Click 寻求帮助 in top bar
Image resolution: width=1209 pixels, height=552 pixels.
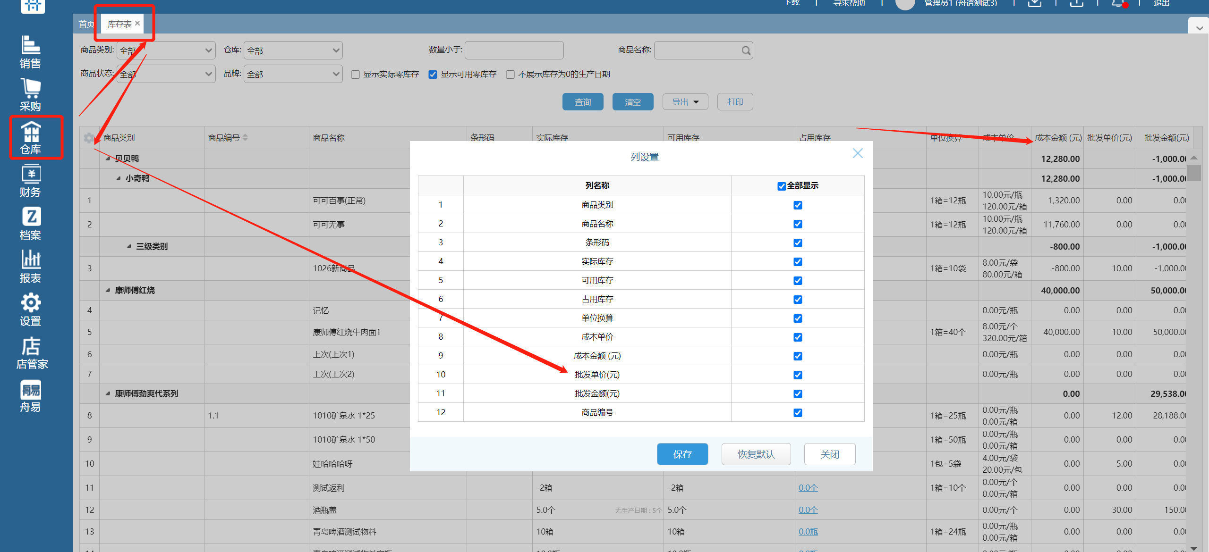pos(849,3)
